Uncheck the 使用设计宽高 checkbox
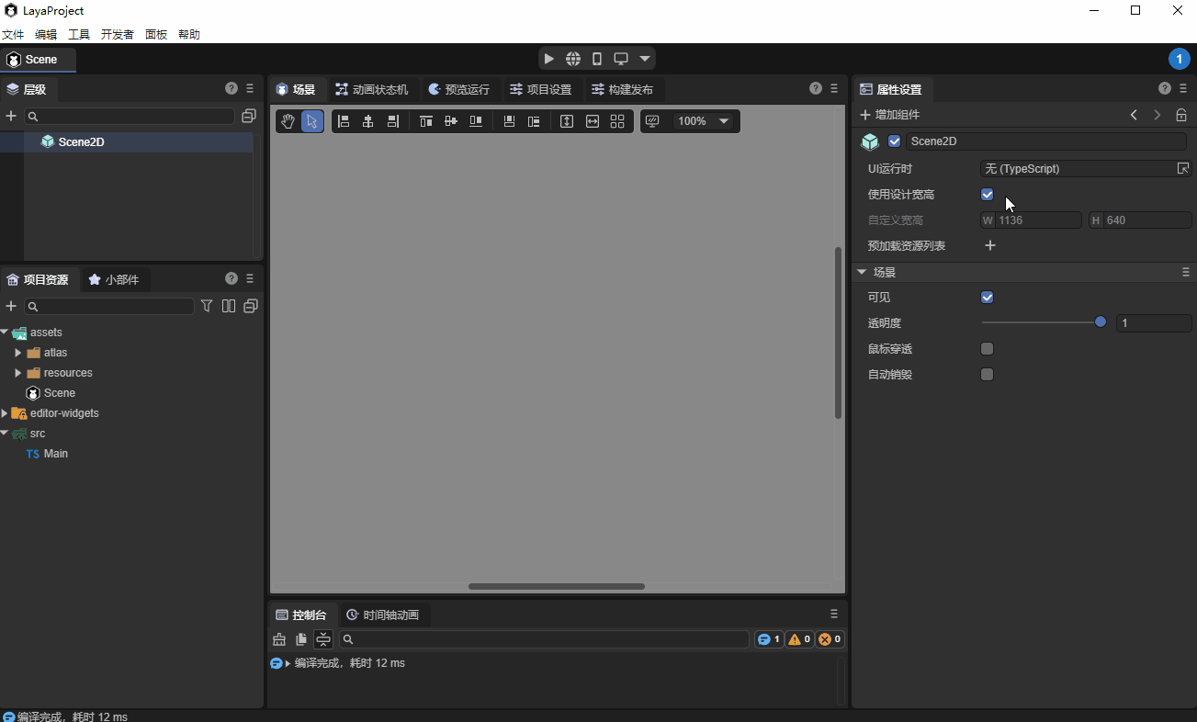This screenshot has width=1197, height=722. [x=988, y=195]
